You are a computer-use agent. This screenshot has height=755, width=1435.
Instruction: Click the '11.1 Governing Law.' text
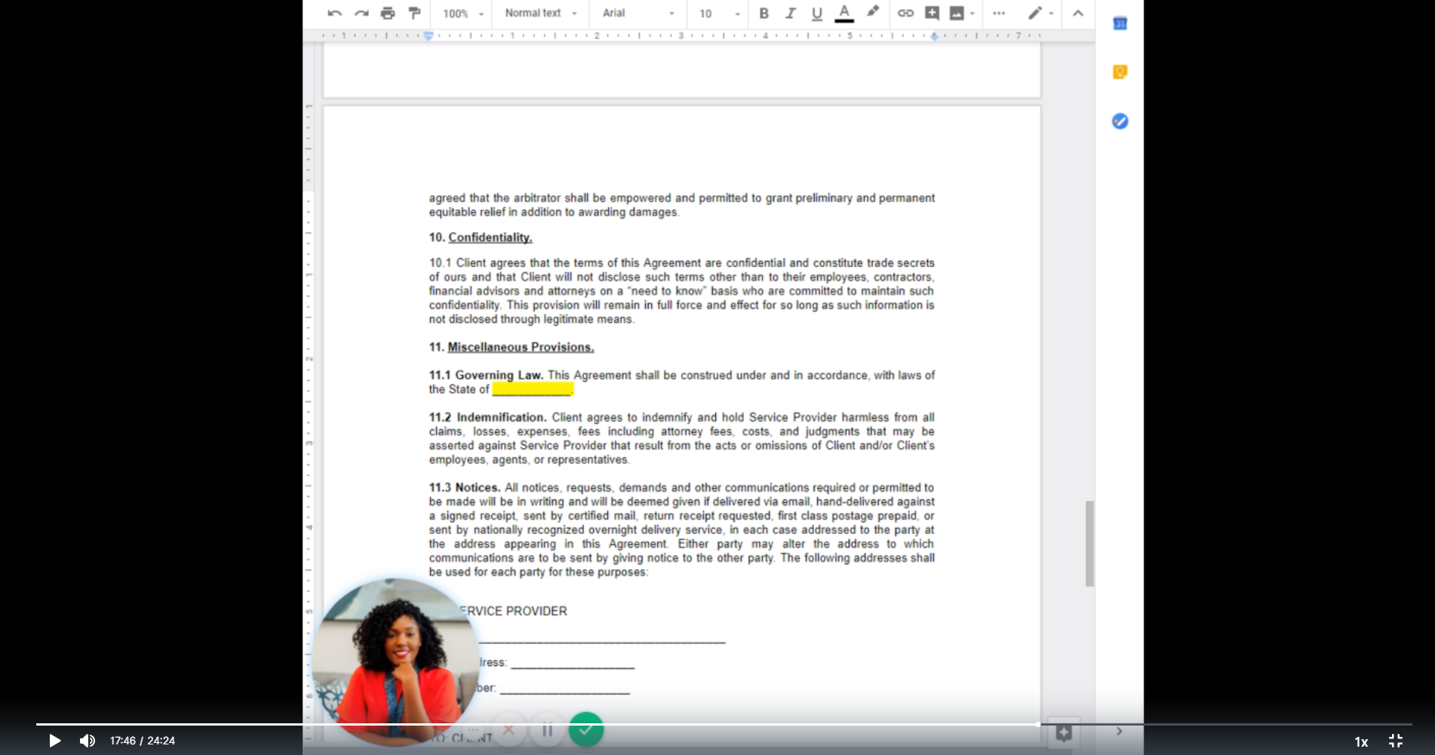coord(486,375)
